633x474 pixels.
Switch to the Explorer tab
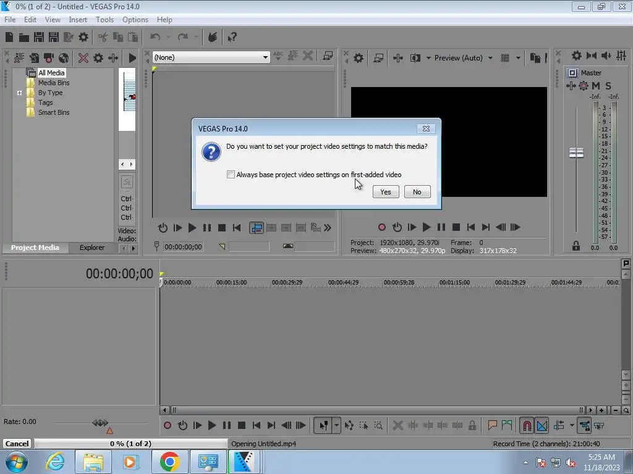coord(92,247)
